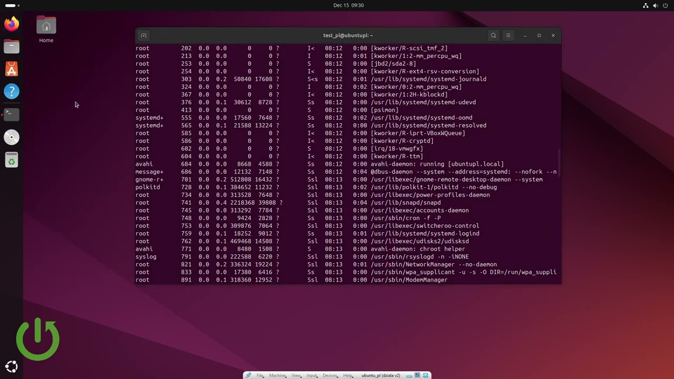
Task: Click the terminal title test_pl@ubuntupl: ~
Action: [348, 35]
